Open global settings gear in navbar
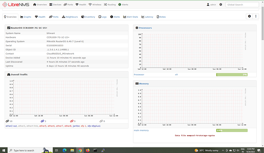Image resolution: width=264 pixels, height=153 pixels. click(221, 5)
